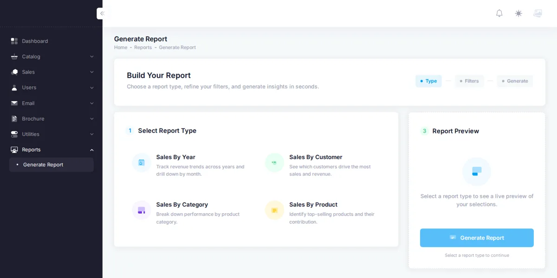Click the 'Report Preview' heading
The image size is (557, 278).
(x=456, y=131)
